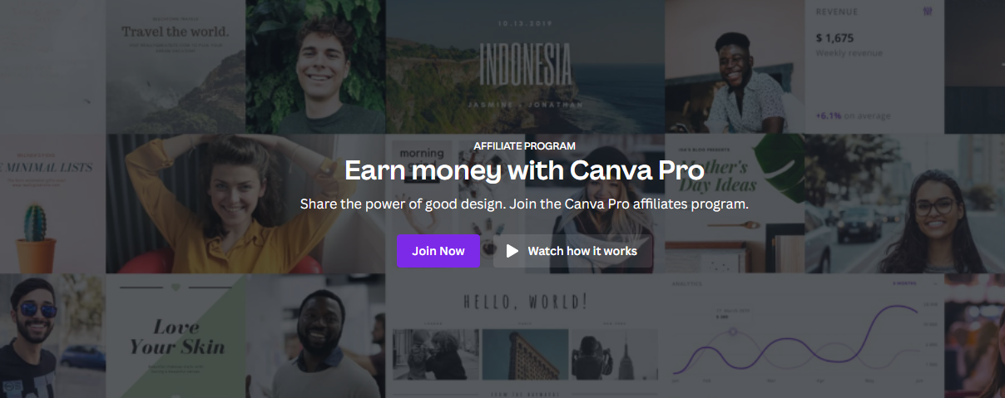
Task: Select the Love Your Skin thumbnail
Action: [x=176, y=337]
